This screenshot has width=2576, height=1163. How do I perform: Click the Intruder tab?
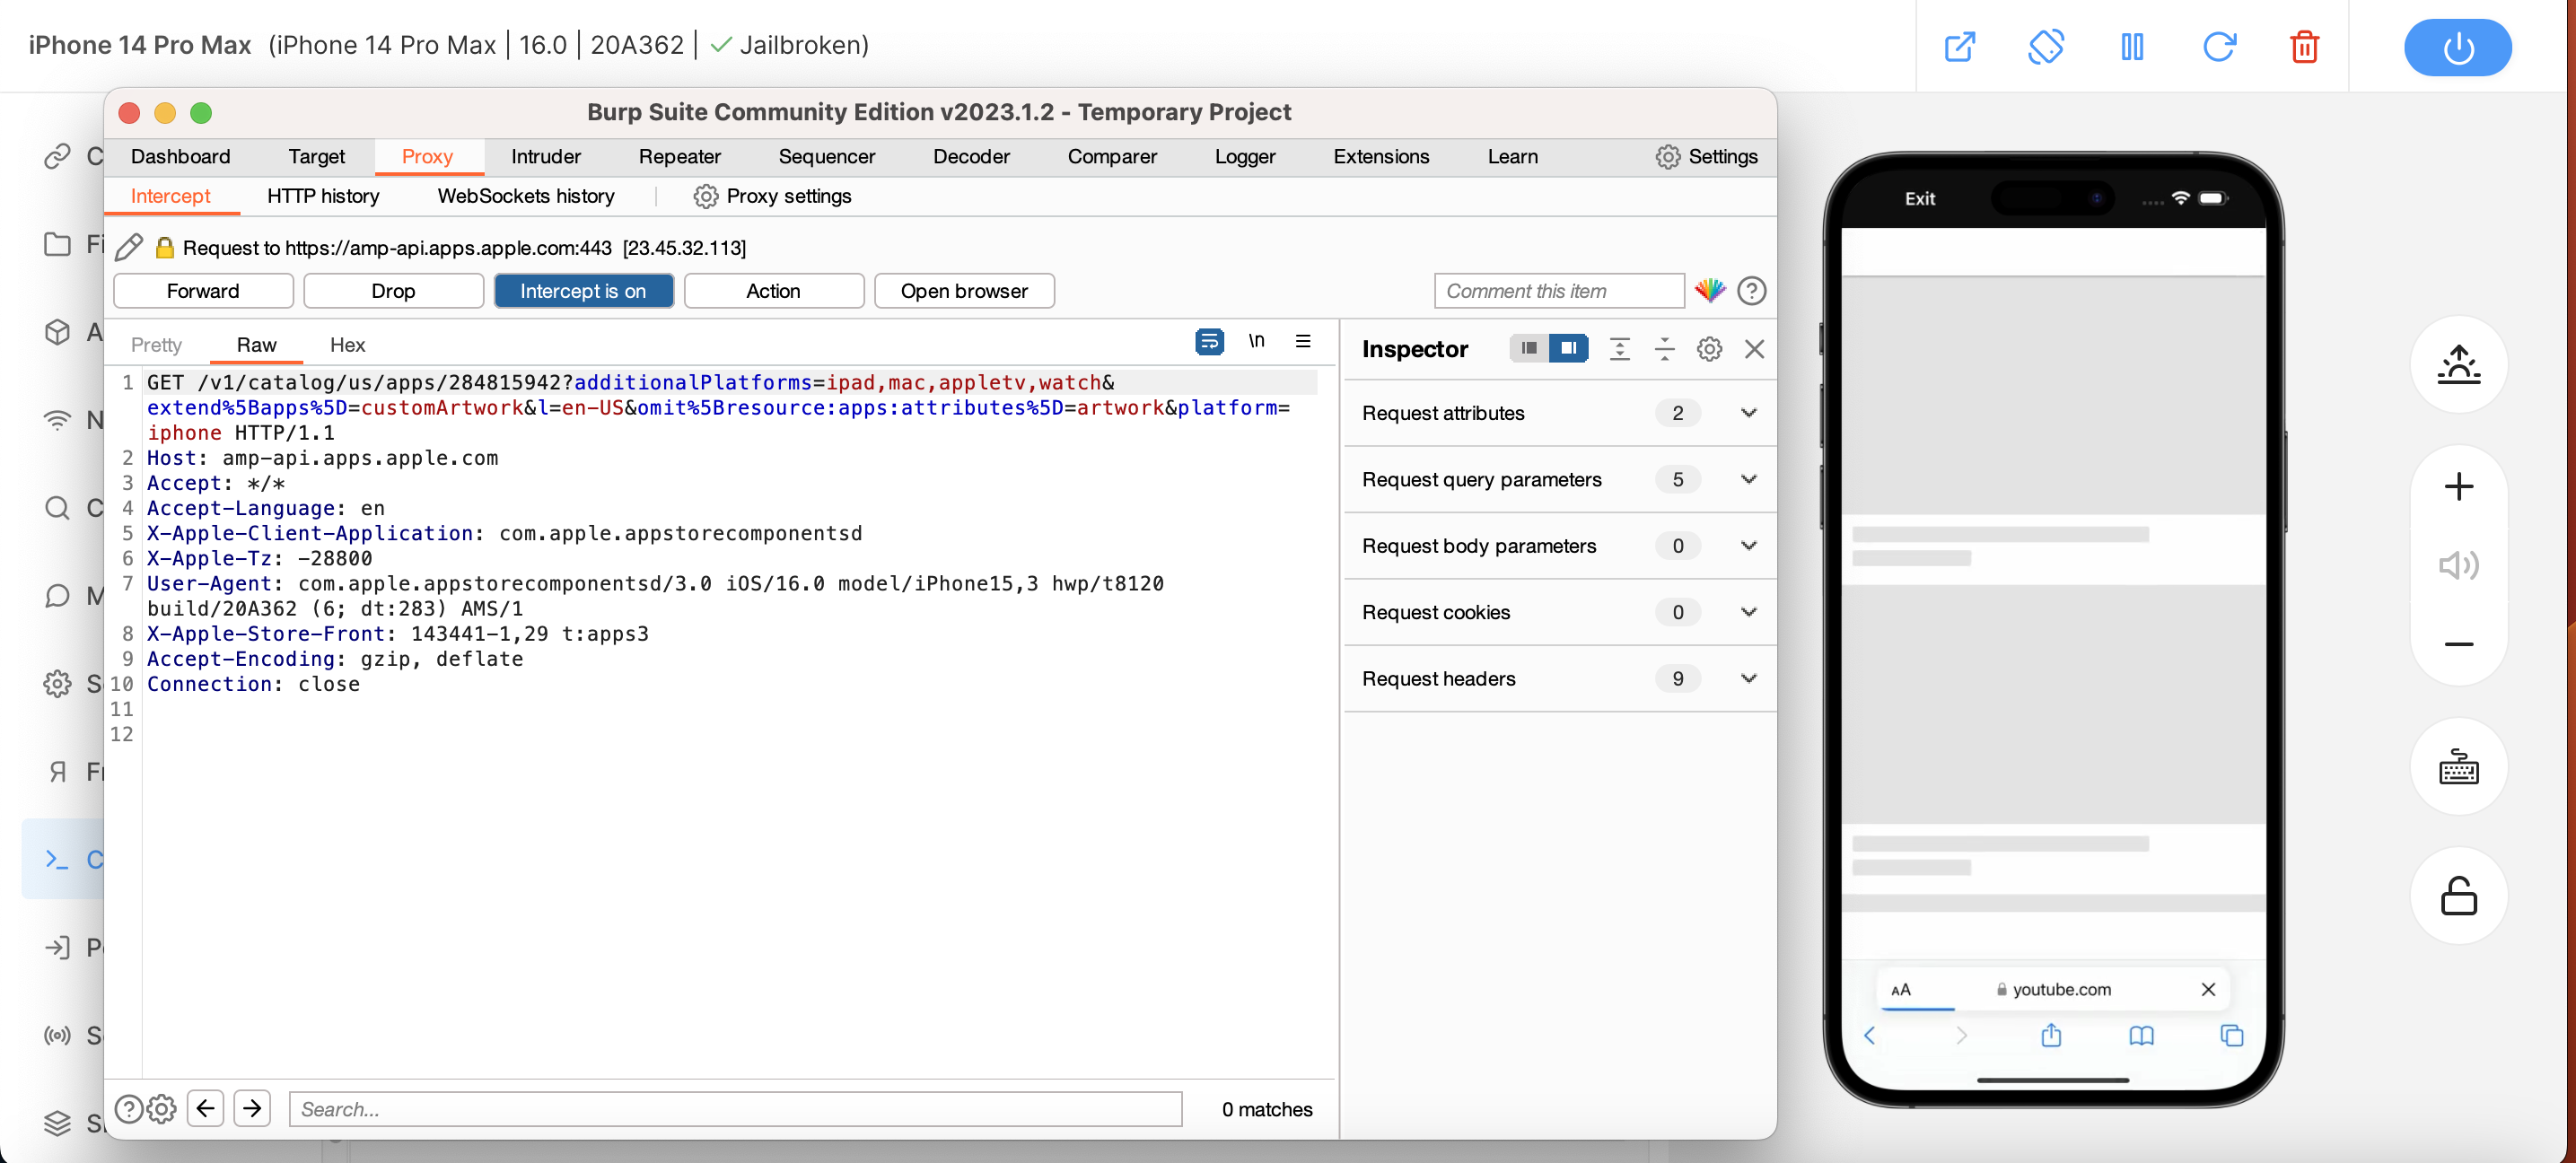(544, 154)
